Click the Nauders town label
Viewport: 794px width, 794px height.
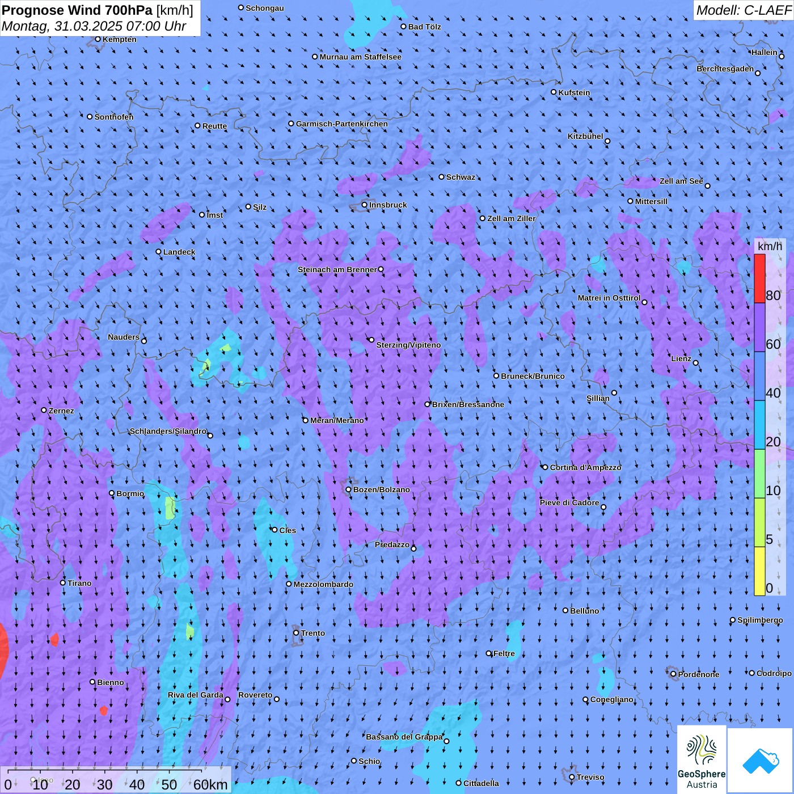click(124, 337)
